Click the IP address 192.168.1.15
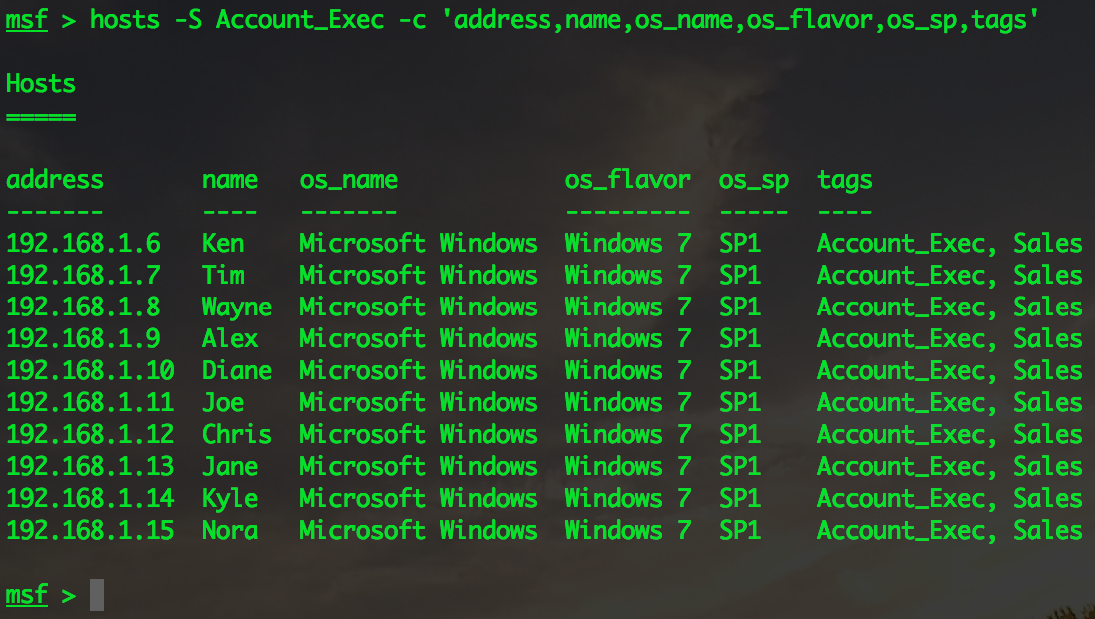The width and height of the screenshot is (1095, 619). [89, 530]
